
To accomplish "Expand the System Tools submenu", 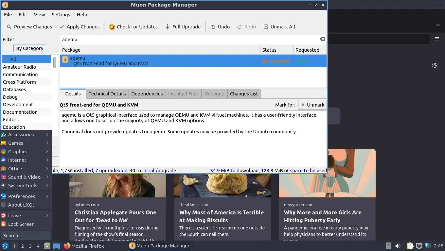I will click(x=26, y=186).
